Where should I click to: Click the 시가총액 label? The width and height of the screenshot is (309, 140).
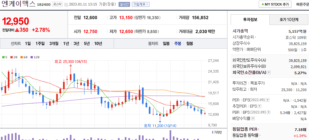click(240, 31)
